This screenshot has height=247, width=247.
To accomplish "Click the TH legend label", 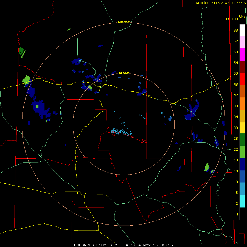I will point(236,214).
